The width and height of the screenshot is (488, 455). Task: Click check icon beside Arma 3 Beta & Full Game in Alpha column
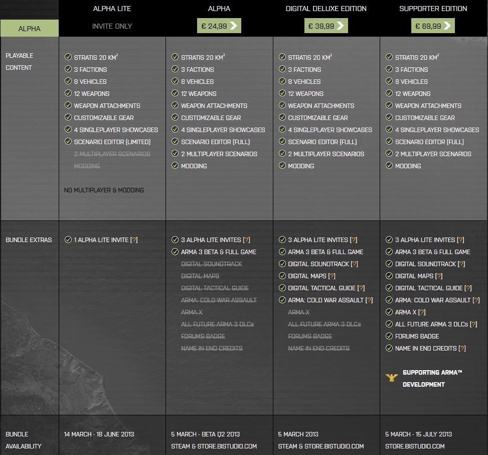tap(175, 252)
